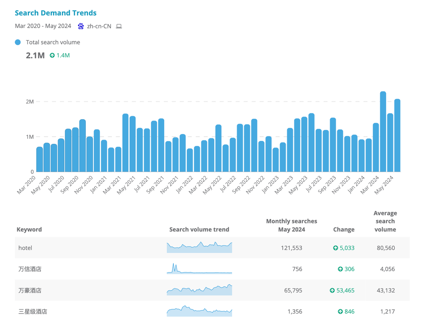Click the Jan 2023 x-axis label
This screenshot has width=429, height=321.
tap(270, 185)
